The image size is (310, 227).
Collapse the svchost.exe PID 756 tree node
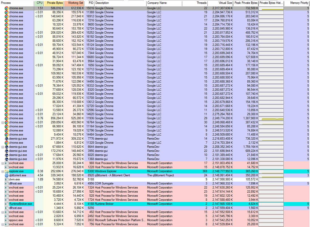[3, 224]
